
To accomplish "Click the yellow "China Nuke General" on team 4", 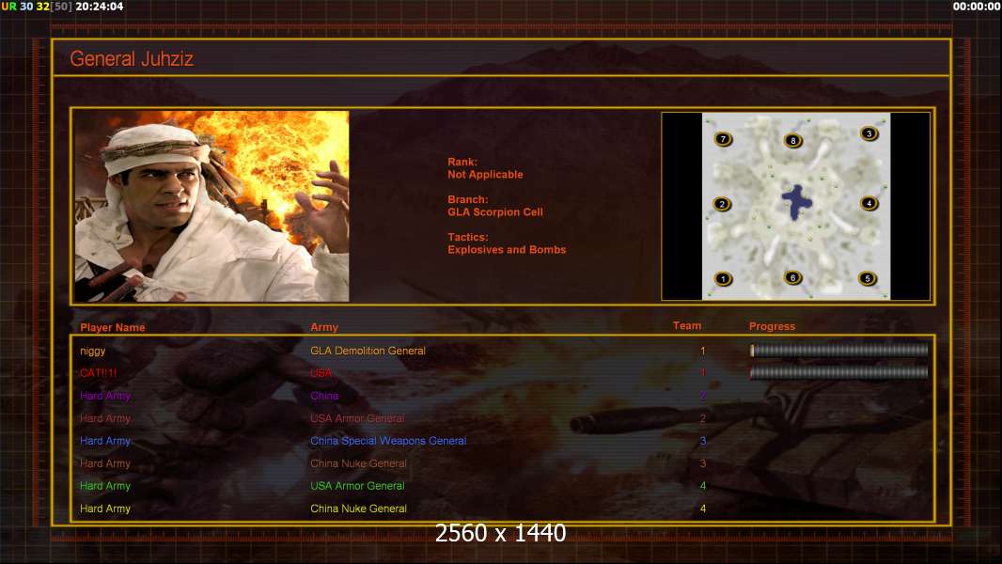I will [358, 509].
